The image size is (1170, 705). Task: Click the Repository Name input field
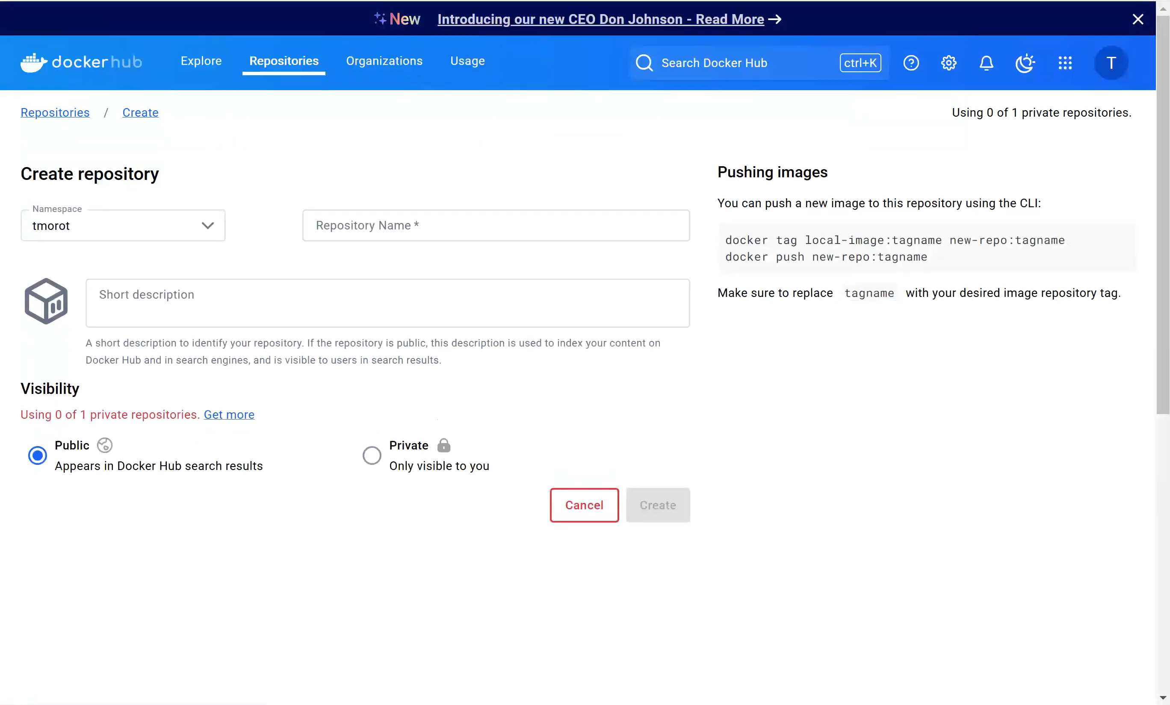click(x=496, y=225)
